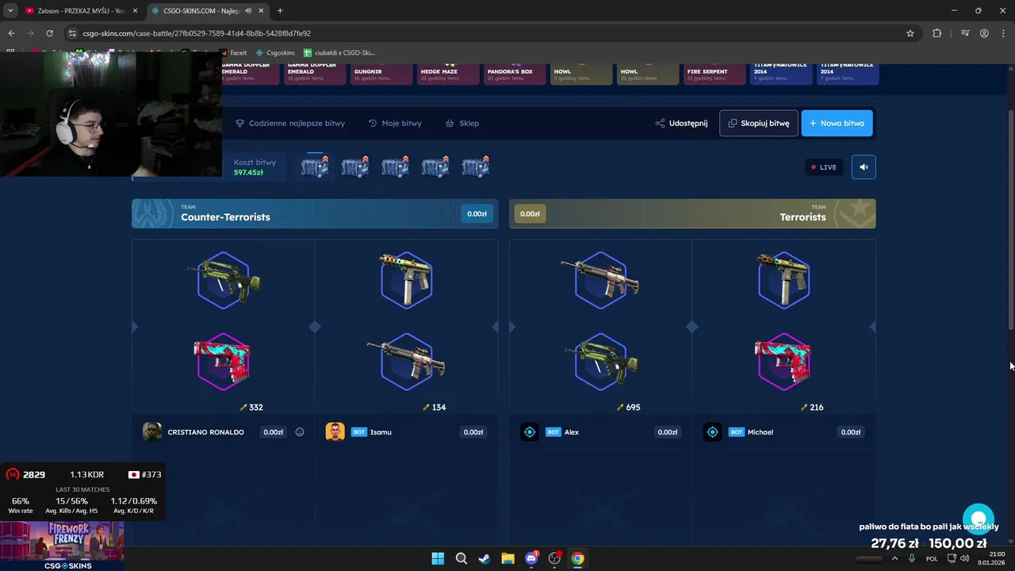Click the site information icon in the address bar

(x=72, y=33)
